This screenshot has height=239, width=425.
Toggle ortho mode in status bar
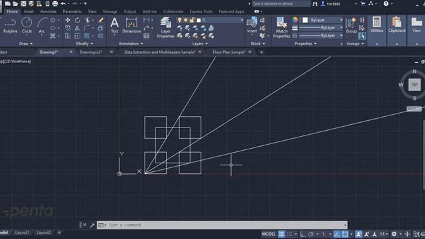click(x=303, y=234)
